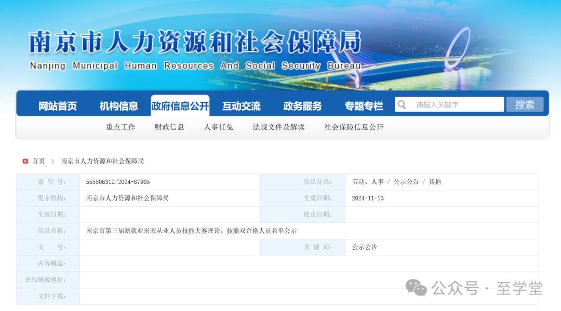Open the 人事任免 submenu link
The image size is (561, 311).
pos(219,127)
